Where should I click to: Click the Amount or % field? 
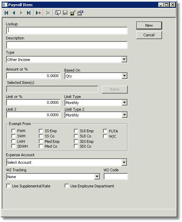33,76
